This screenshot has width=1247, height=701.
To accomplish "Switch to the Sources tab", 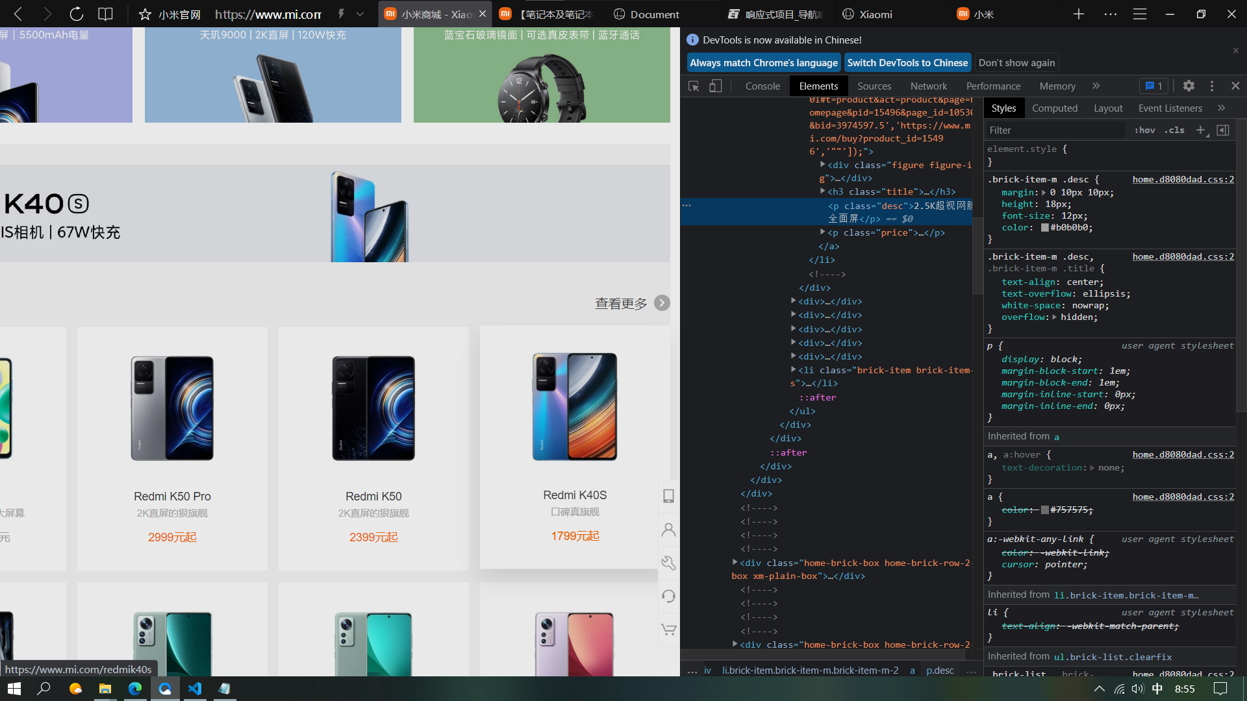I will 874,86.
